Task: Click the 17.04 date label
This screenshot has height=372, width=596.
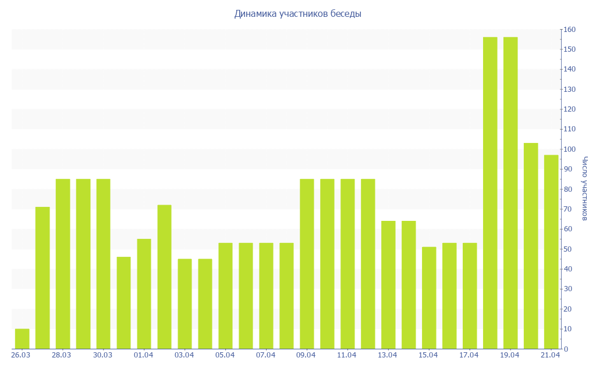Action: pyautogui.click(x=469, y=355)
